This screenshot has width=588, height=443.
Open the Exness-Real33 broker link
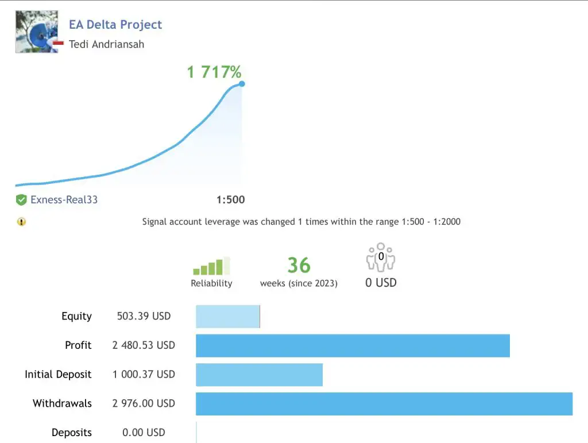coord(64,200)
